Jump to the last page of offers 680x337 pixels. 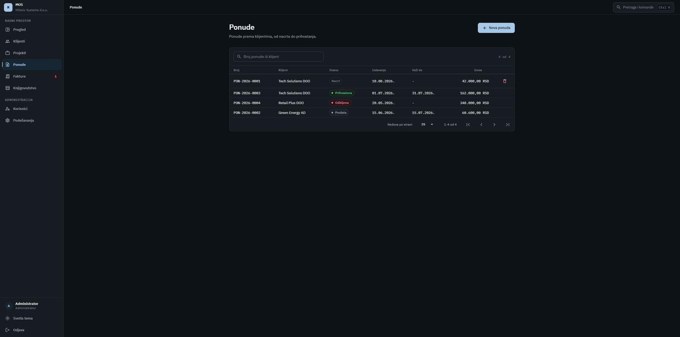tap(507, 125)
